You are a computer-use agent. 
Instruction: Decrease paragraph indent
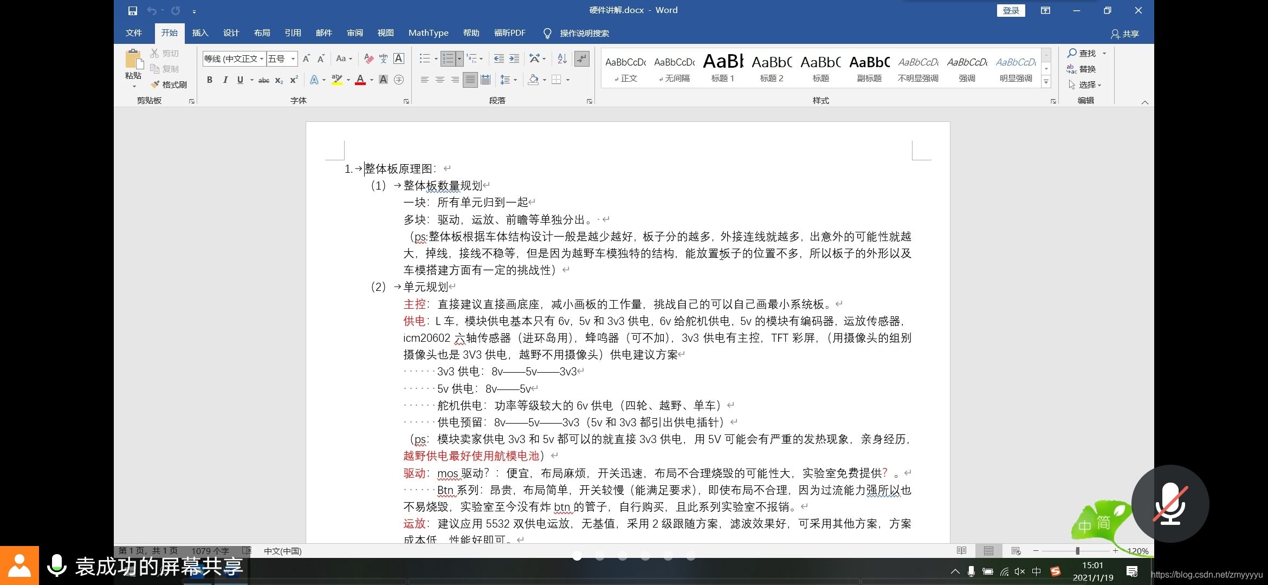pyautogui.click(x=499, y=58)
